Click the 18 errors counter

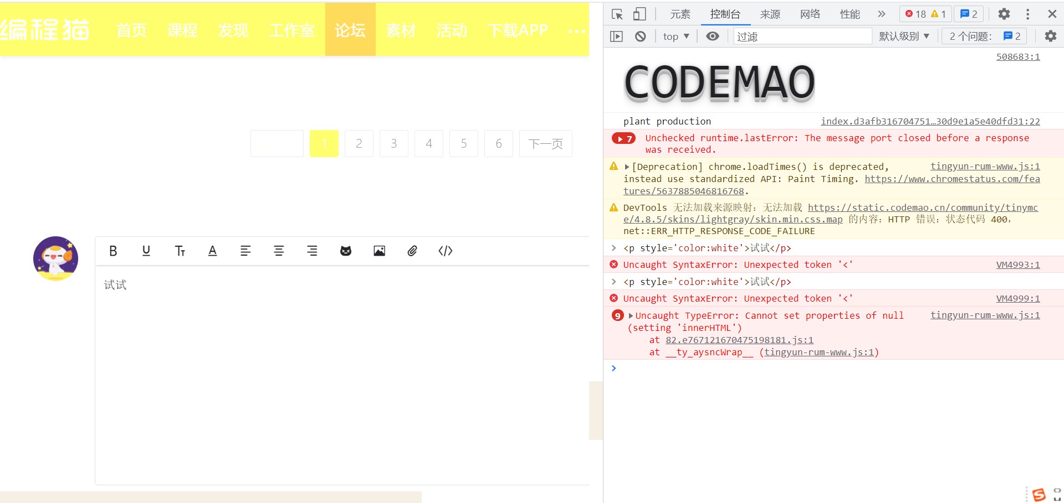coord(915,14)
